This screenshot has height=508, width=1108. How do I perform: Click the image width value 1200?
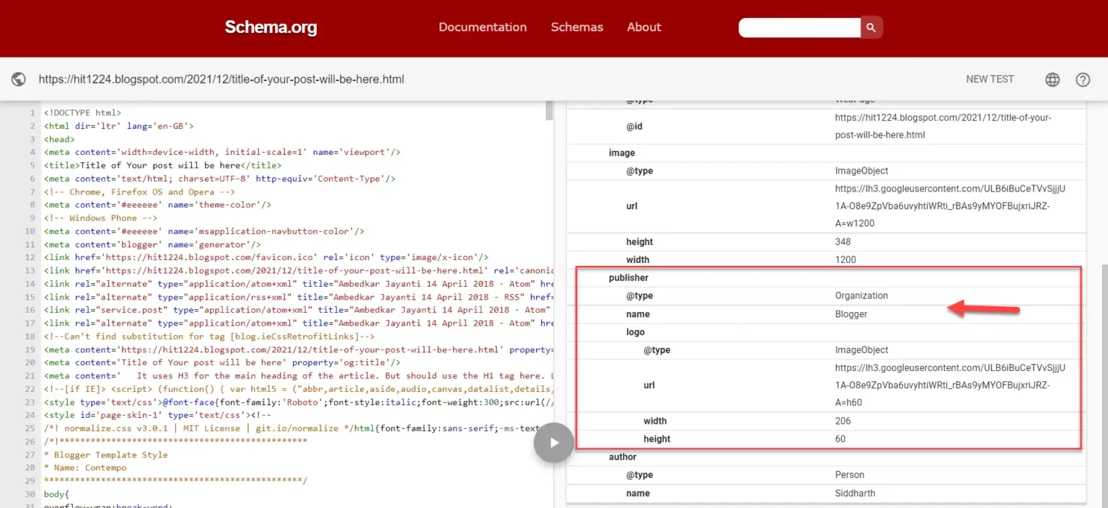click(x=845, y=260)
